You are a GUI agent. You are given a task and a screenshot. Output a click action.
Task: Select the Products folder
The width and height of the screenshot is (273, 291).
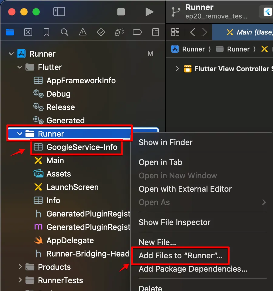click(48, 267)
